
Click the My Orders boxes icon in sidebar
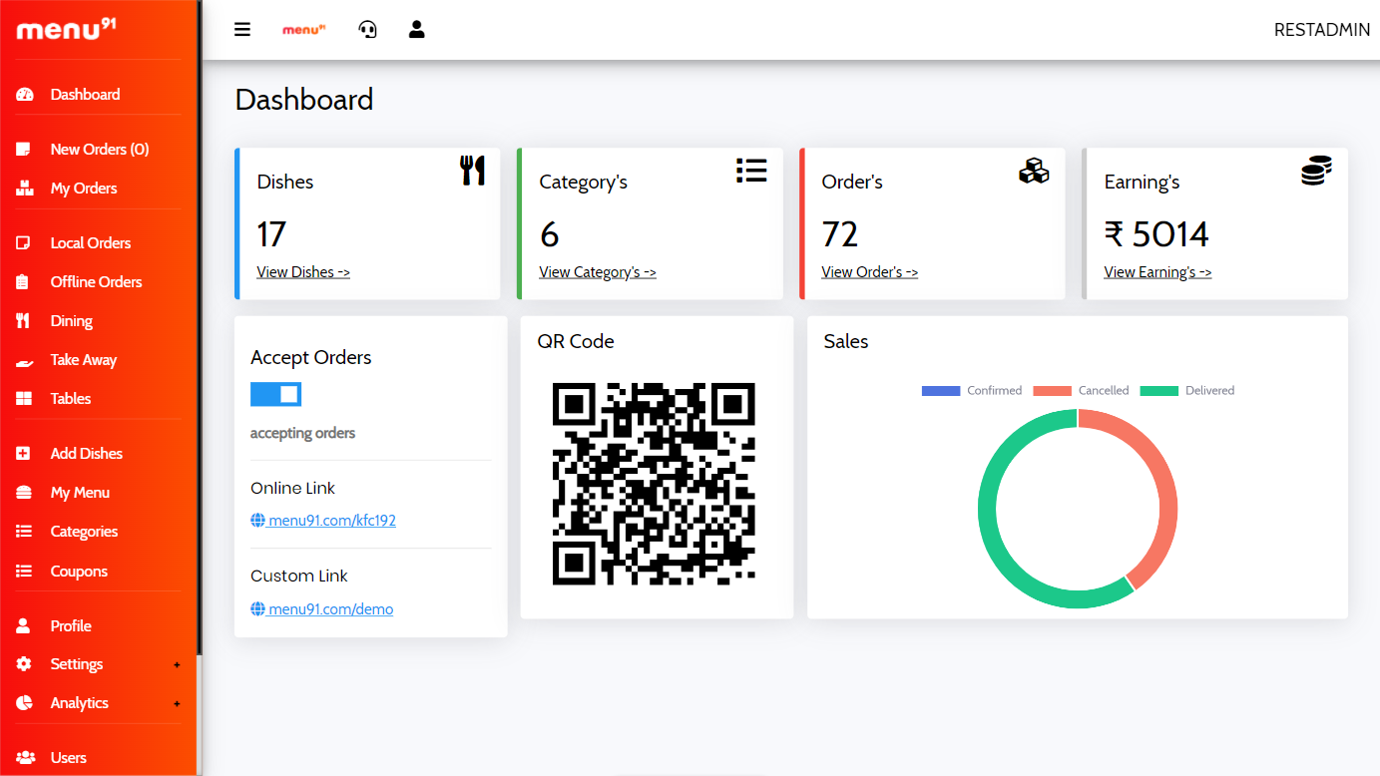click(25, 189)
